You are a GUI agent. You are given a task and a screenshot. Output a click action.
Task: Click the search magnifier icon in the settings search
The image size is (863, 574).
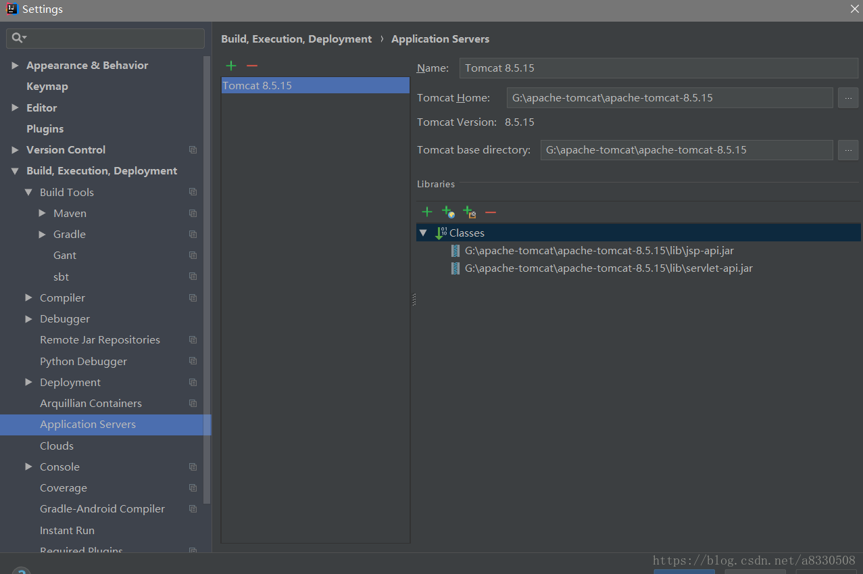point(19,38)
